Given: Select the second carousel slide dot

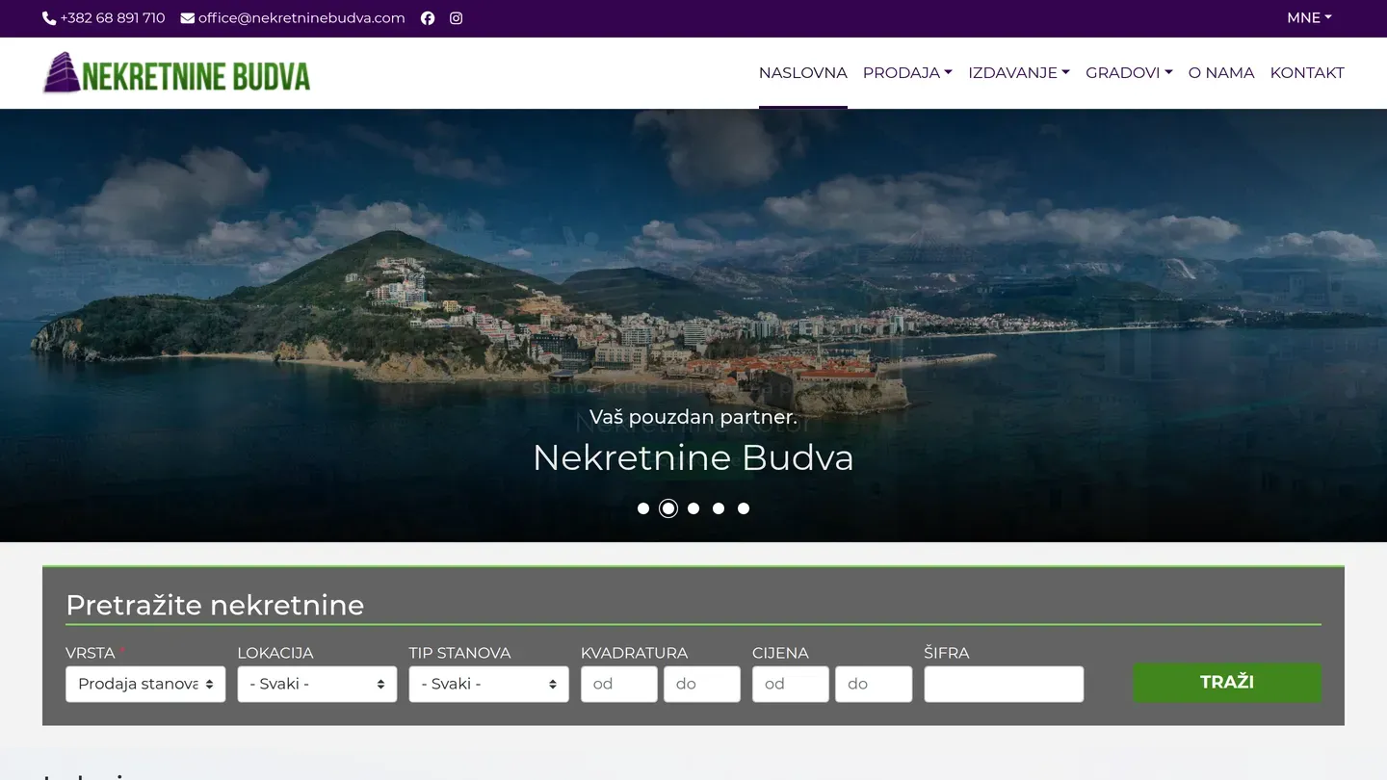Looking at the screenshot, I should point(668,508).
